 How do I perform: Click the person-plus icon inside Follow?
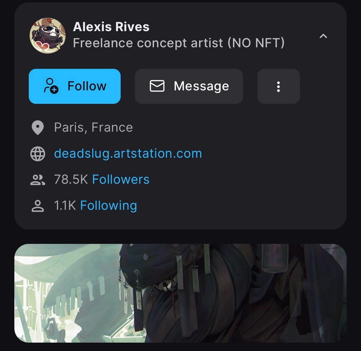click(51, 86)
